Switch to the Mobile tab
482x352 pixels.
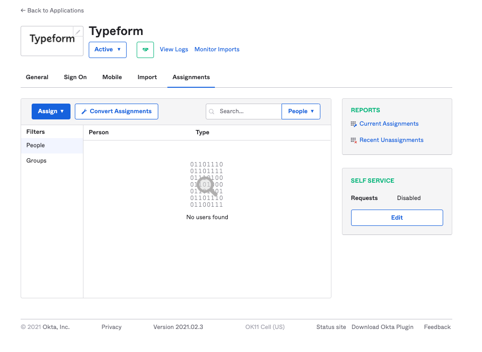tap(112, 77)
